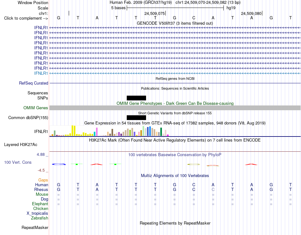Click the chr1: base position label
The height and width of the screenshot is (235, 301).
coord(43,13)
